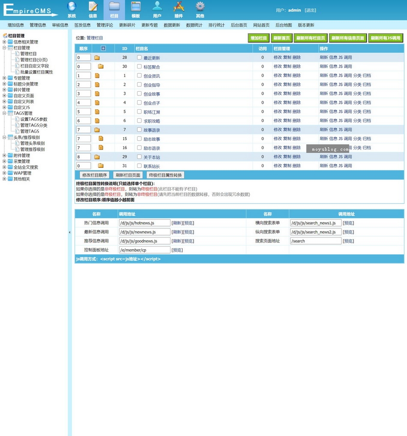
Task: Check the 标签聚合 checkbox
Action: (139, 66)
